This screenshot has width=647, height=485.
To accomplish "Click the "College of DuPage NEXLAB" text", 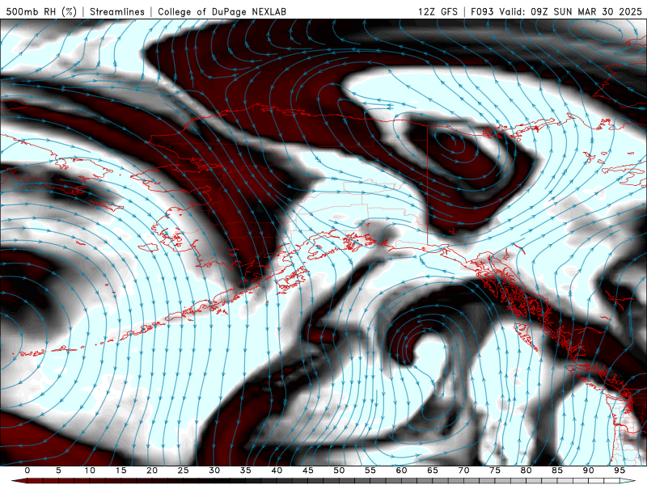I will click(222, 11).
